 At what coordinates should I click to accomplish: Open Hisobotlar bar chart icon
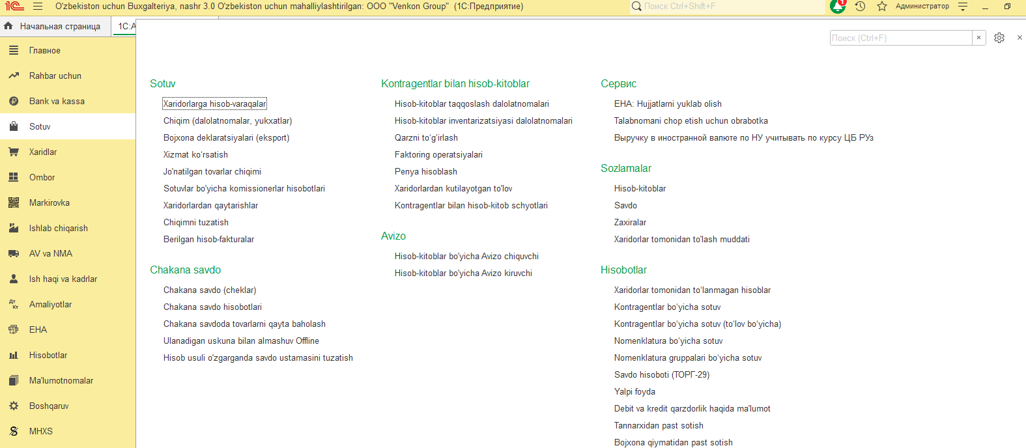click(x=14, y=355)
